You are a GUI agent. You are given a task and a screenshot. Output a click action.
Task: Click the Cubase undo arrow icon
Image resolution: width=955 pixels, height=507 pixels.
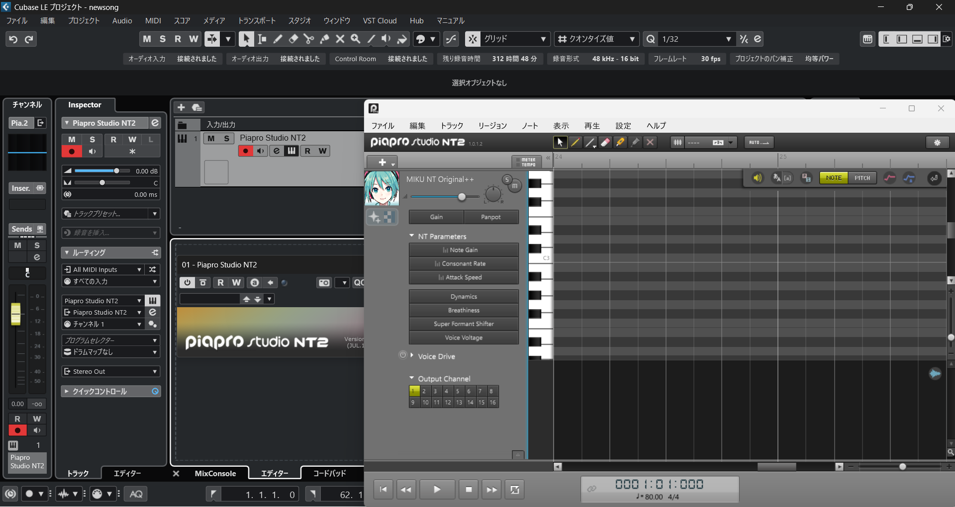(x=13, y=39)
